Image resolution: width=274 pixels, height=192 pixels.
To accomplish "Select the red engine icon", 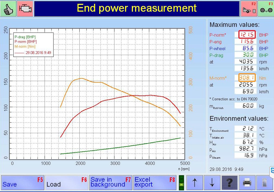I will [x=25, y=9].
